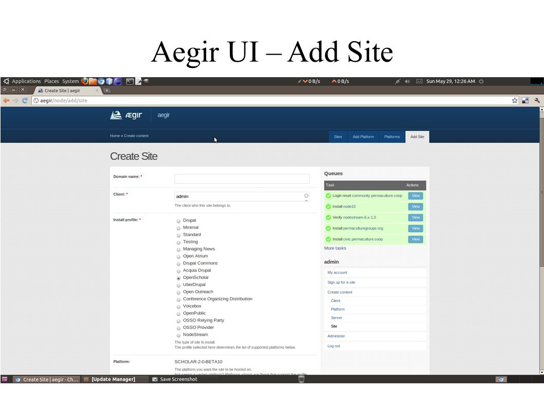View the Verify nodestream-6.x-1.0 task
This screenshot has height=408, width=544.
pyautogui.click(x=415, y=218)
